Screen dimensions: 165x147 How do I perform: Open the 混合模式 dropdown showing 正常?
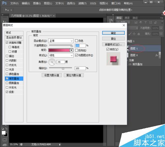[x=61, y=41]
